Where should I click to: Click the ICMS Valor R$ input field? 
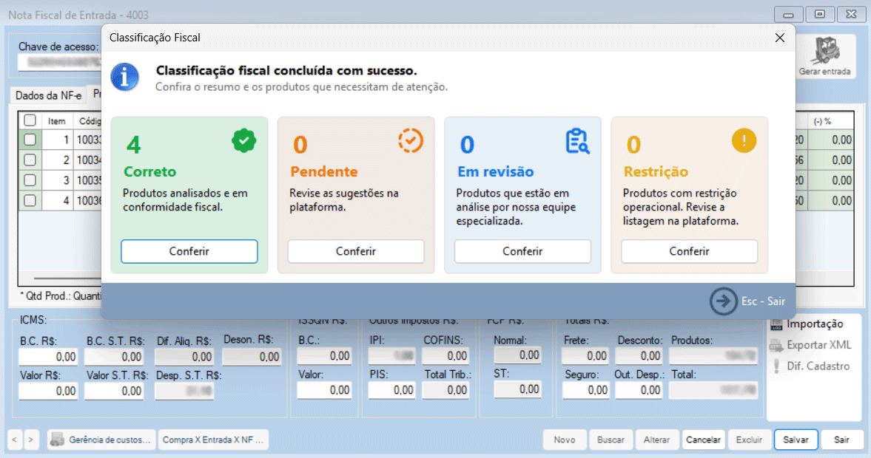pyautogui.click(x=48, y=391)
